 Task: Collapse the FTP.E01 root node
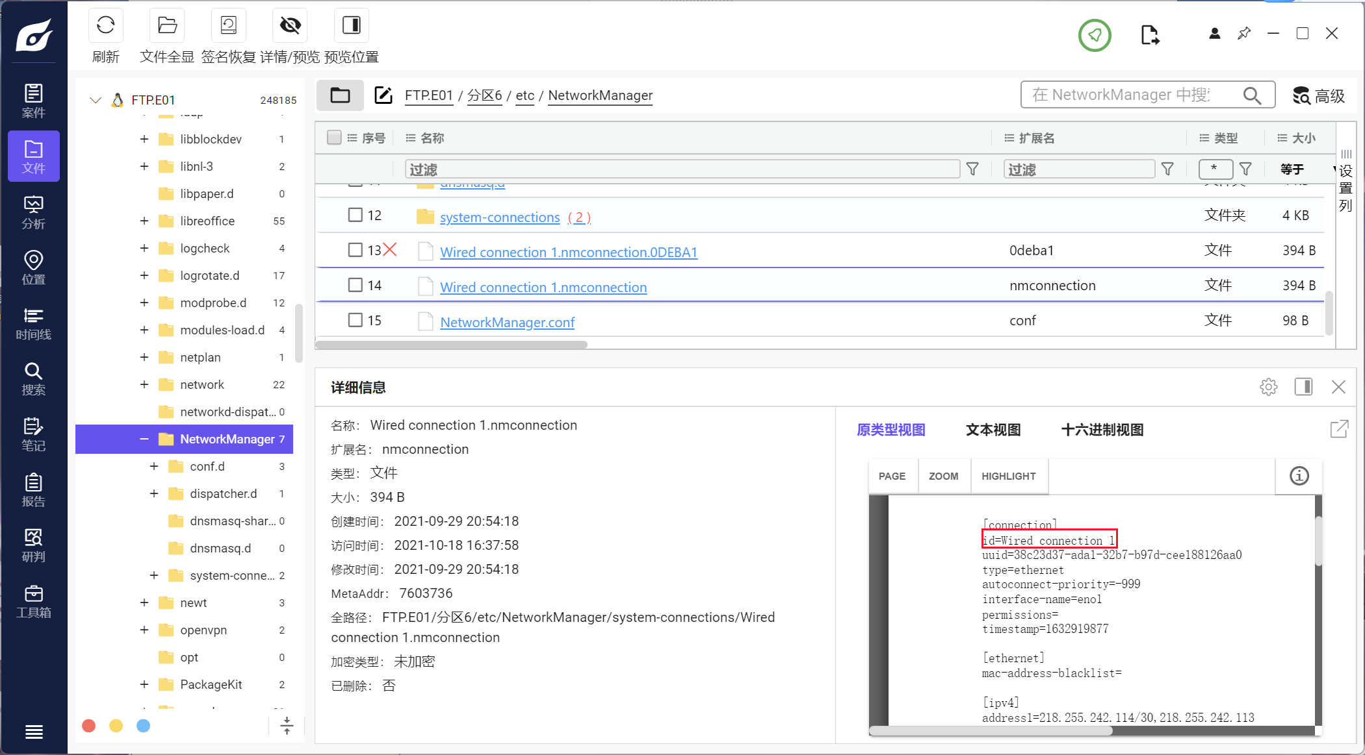pyautogui.click(x=96, y=100)
